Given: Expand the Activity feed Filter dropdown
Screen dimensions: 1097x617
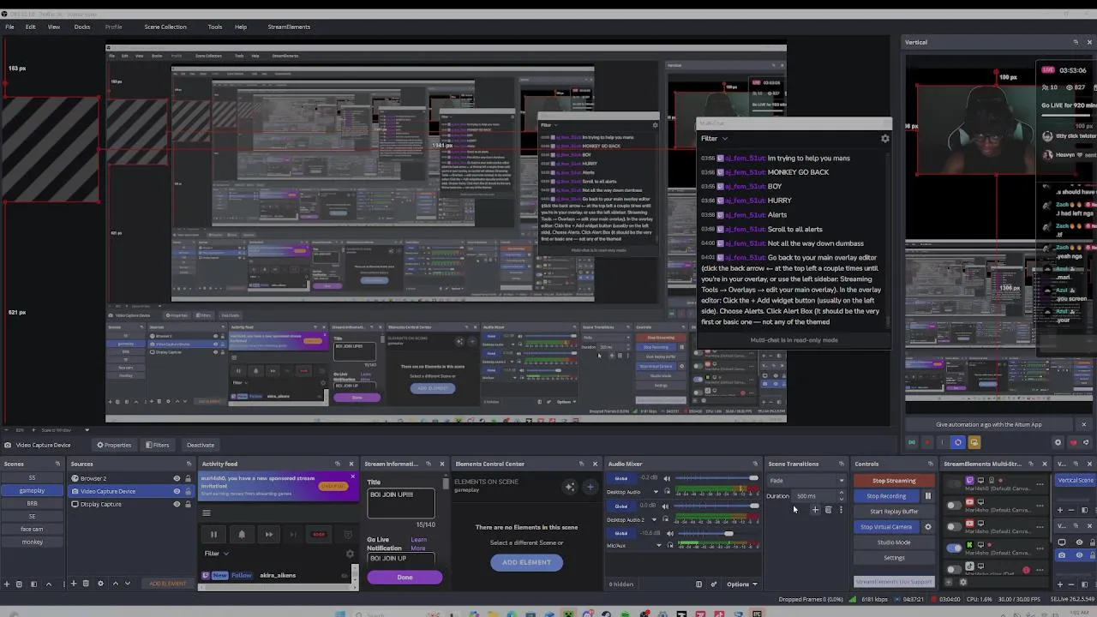Looking at the screenshot, I should tap(216, 554).
